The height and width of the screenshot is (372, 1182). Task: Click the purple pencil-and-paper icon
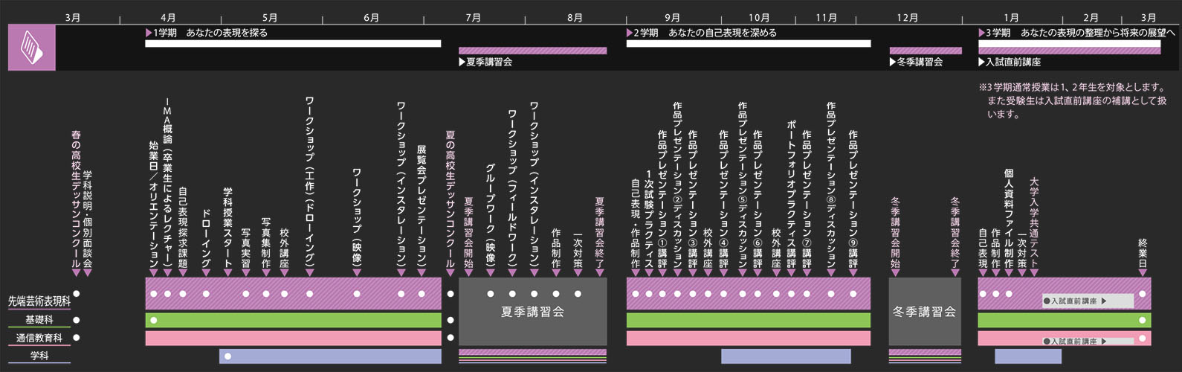click(x=32, y=48)
